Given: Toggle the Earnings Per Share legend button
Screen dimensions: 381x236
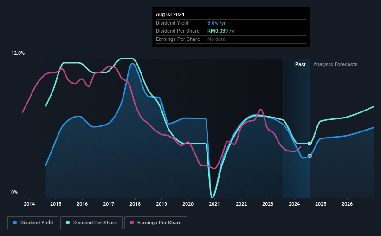Looking at the screenshot, I should tap(155, 223).
